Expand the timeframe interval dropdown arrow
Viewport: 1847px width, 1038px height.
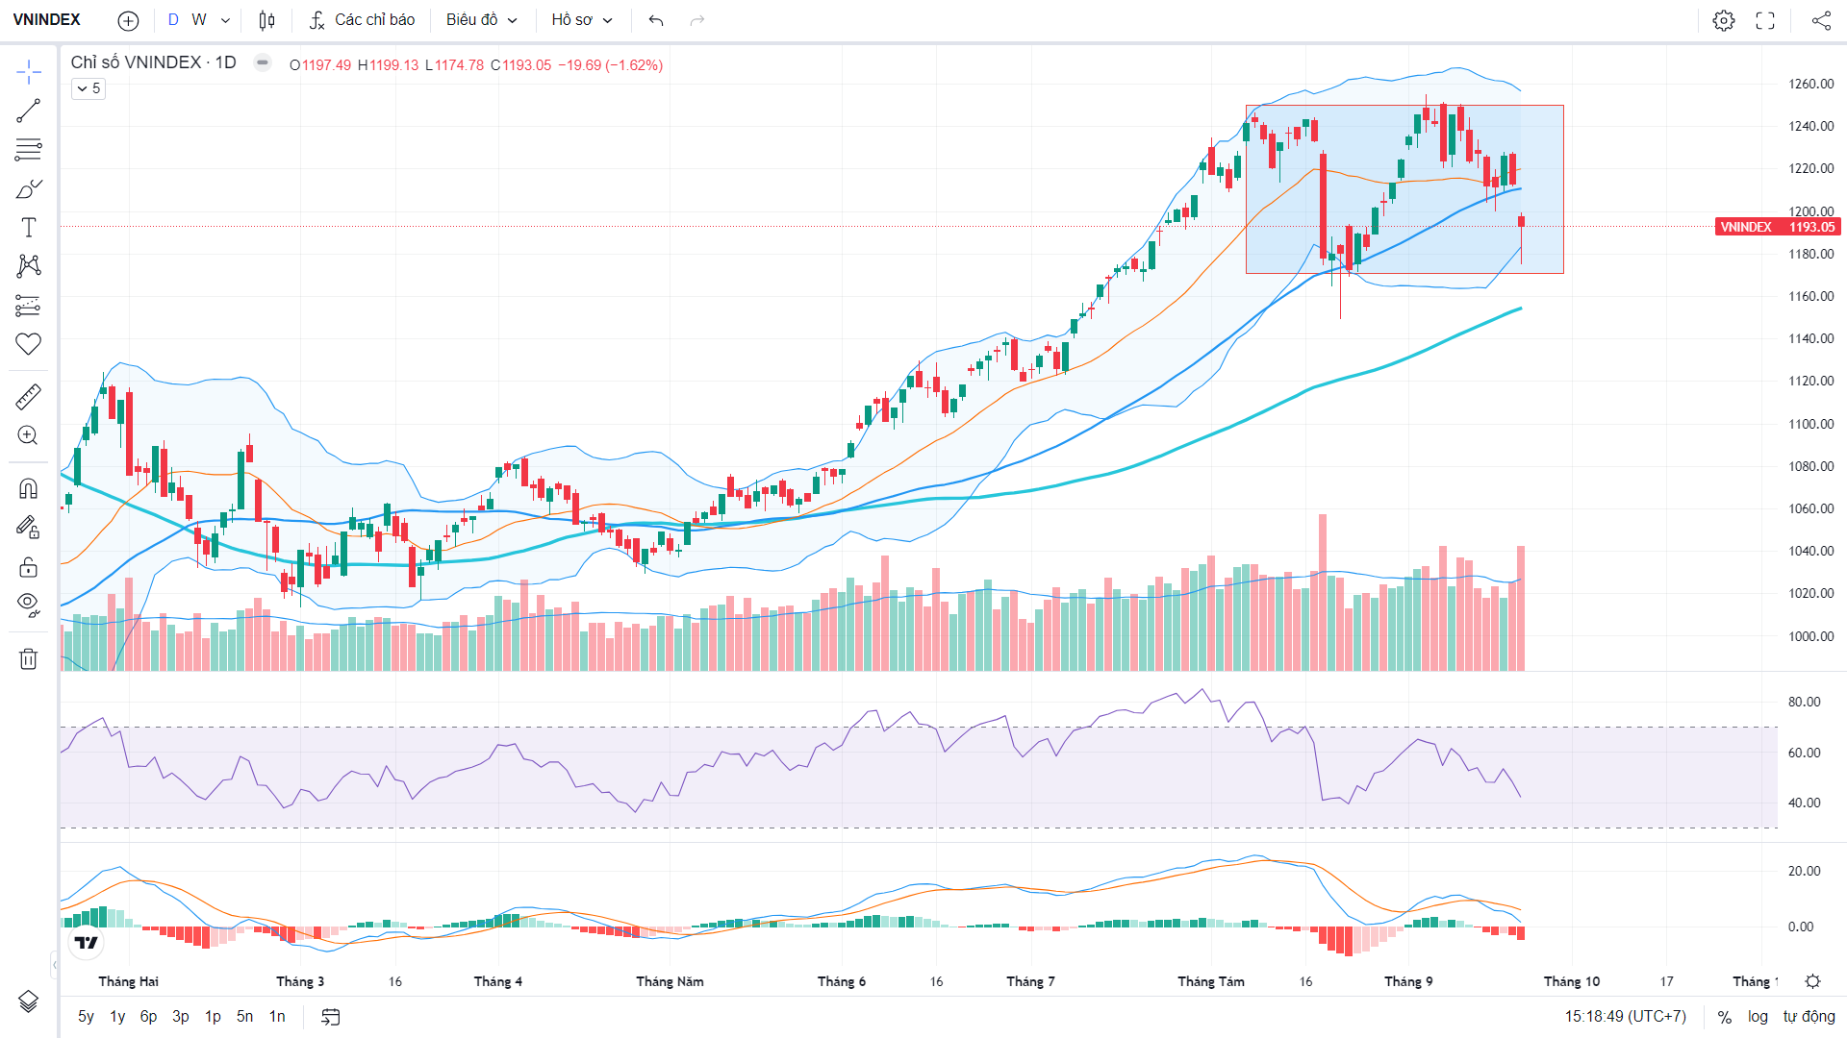click(x=225, y=20)
